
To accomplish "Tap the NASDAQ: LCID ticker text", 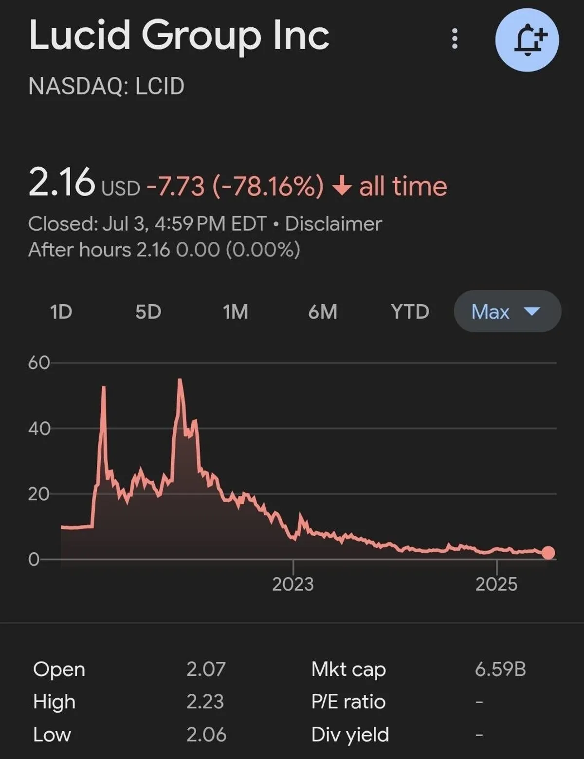I will pos(107,87).
